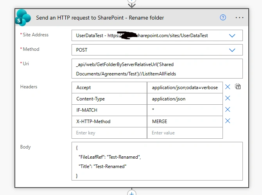
Task: Click the action title Rename folder
Action: tap(100, 18)
